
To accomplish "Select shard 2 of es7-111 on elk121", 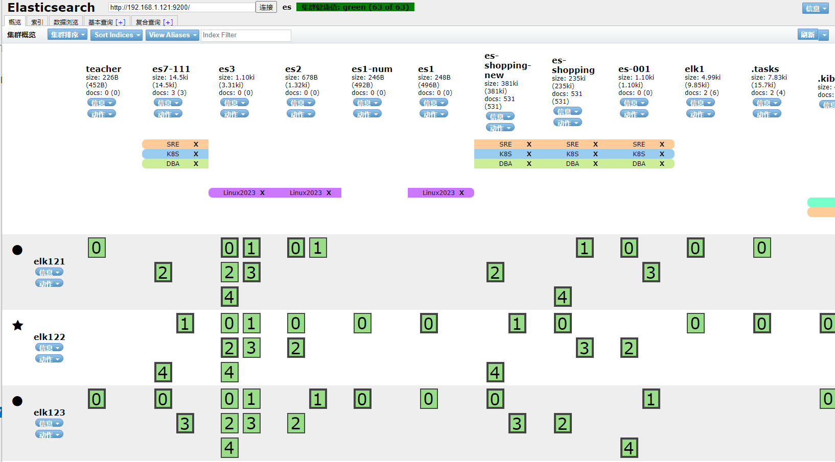I will pos(163,273).
